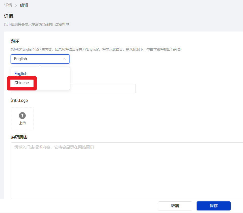Click the breadcrumb separator arrow after 详情
This screenshot has width=243, height=213.
point(16,5)
